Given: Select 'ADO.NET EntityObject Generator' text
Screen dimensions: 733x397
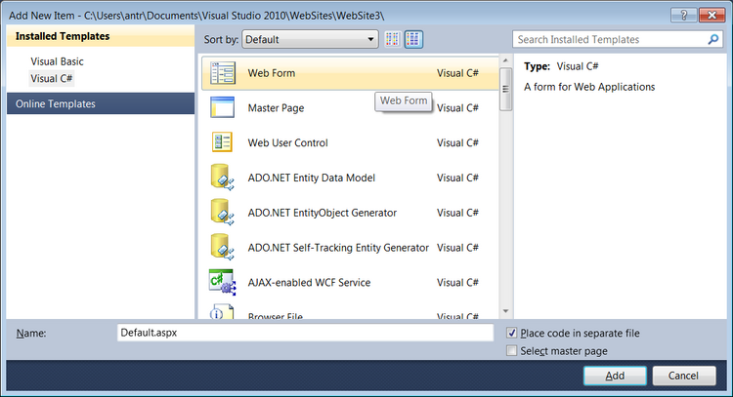Looking at the screenshot, I should click(x=323, y=213).
